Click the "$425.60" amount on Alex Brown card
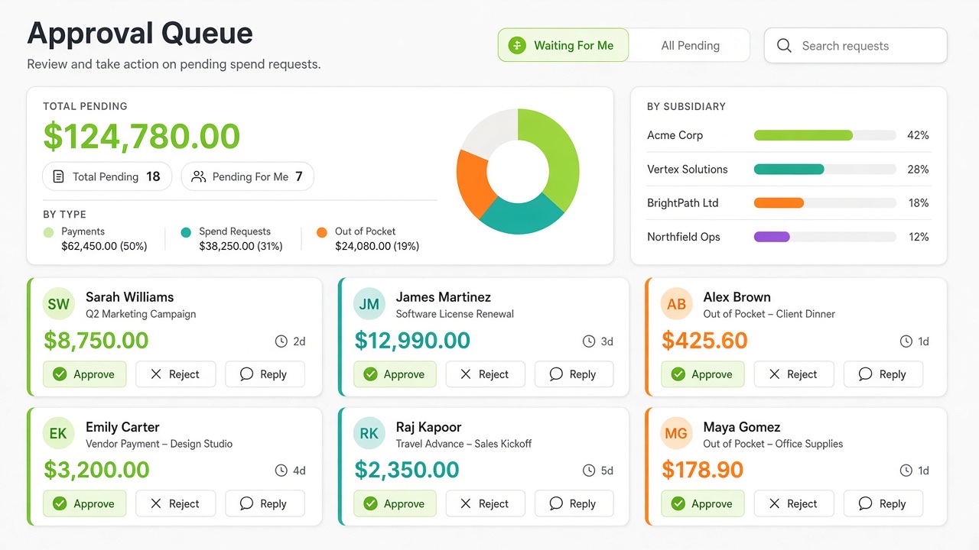Screen dimensions: 979x550 [x=704, y=341]
